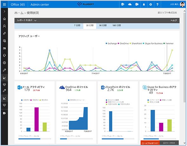
Task: Toggle the SharePoint series in the chart legend
Action: click(x=136, y=43)
